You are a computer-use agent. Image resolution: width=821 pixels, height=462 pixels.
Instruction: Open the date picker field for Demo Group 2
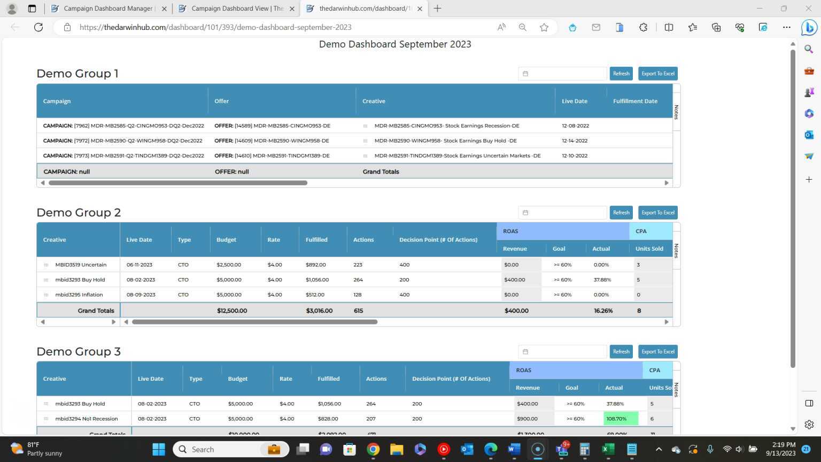tap(562, 213)
